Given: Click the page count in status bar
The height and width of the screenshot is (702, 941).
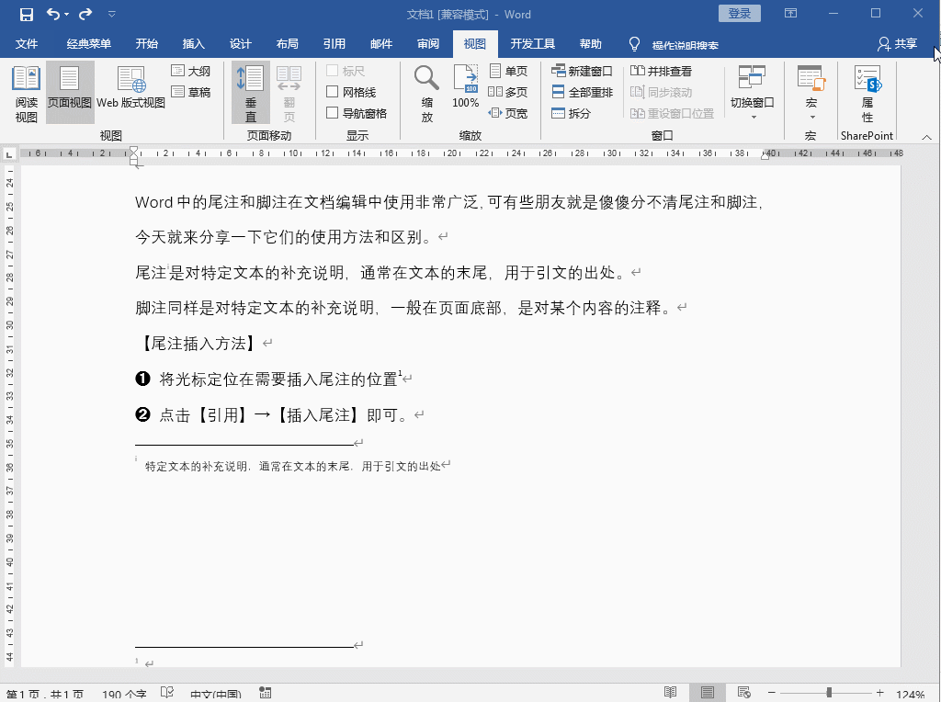Looking at the screenshot, I should [44, 695].
